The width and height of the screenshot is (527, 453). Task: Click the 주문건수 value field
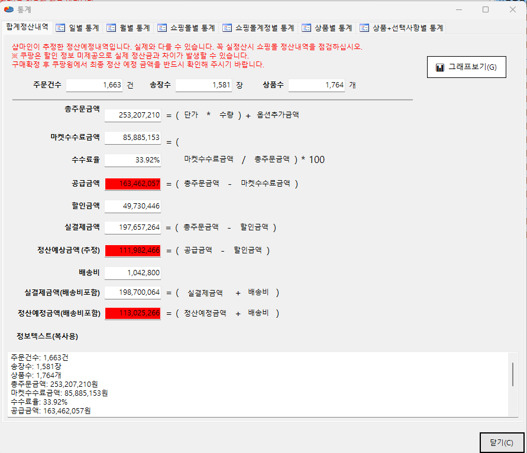pyautogui.click(x=94, y=86)
